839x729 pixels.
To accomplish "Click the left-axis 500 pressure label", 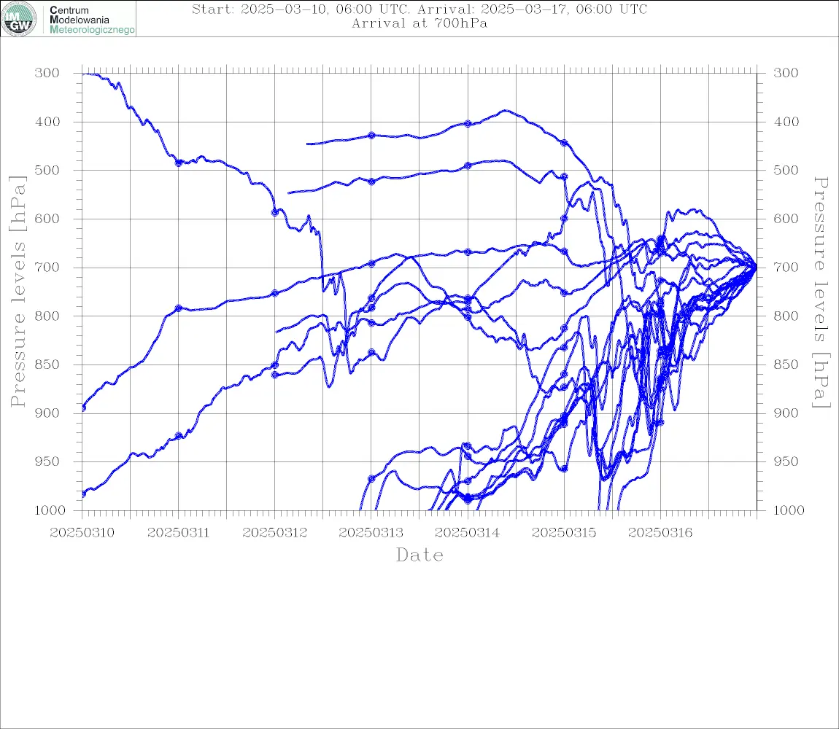I will [x=47, y=170].
